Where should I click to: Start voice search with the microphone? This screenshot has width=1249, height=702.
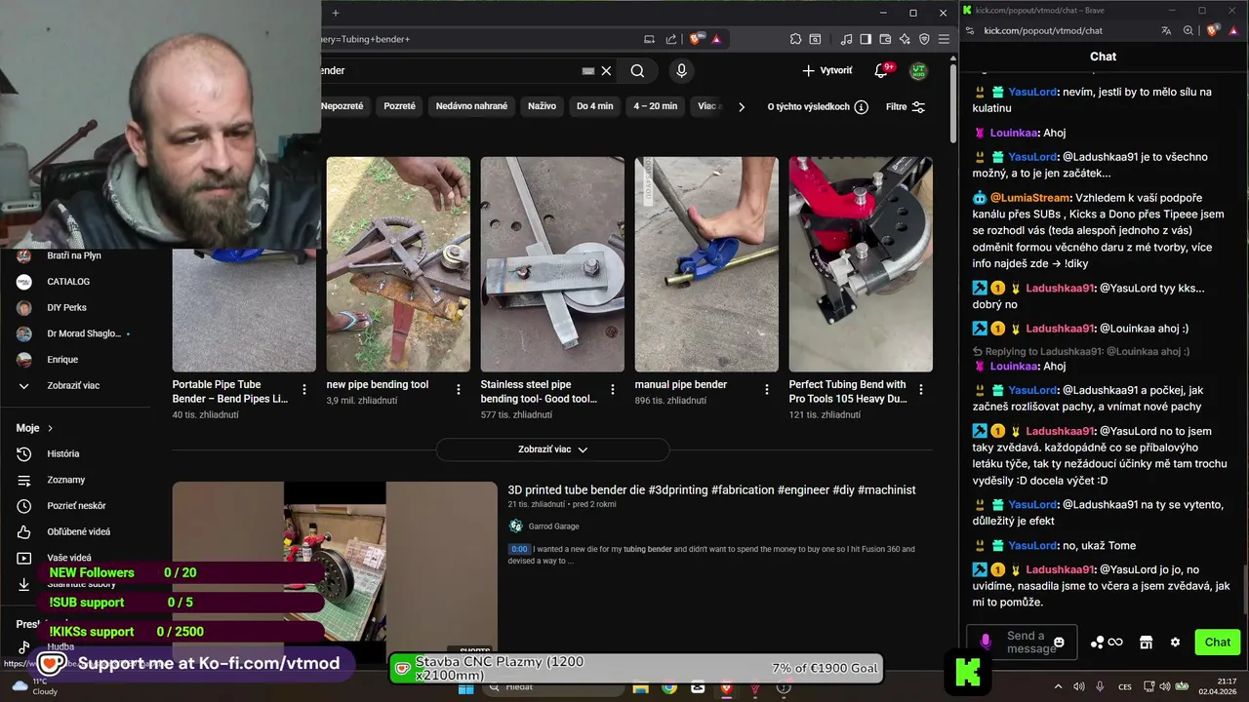click(x=681, y=71)
